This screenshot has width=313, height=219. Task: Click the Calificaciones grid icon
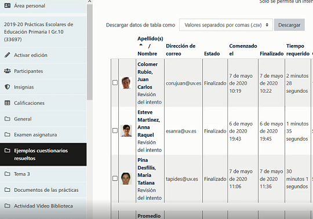click(x=8, y=103)
